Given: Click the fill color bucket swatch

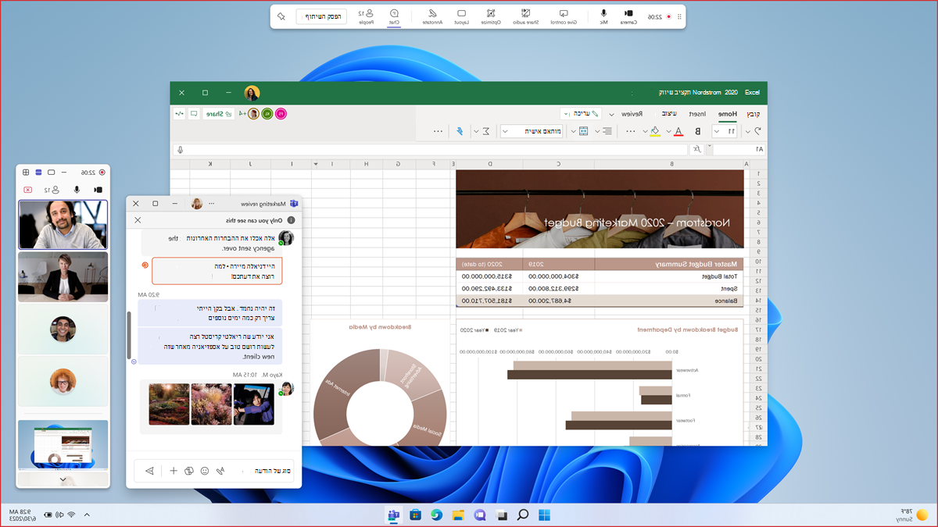Looking at the screenshot, I should pos(655,131).
